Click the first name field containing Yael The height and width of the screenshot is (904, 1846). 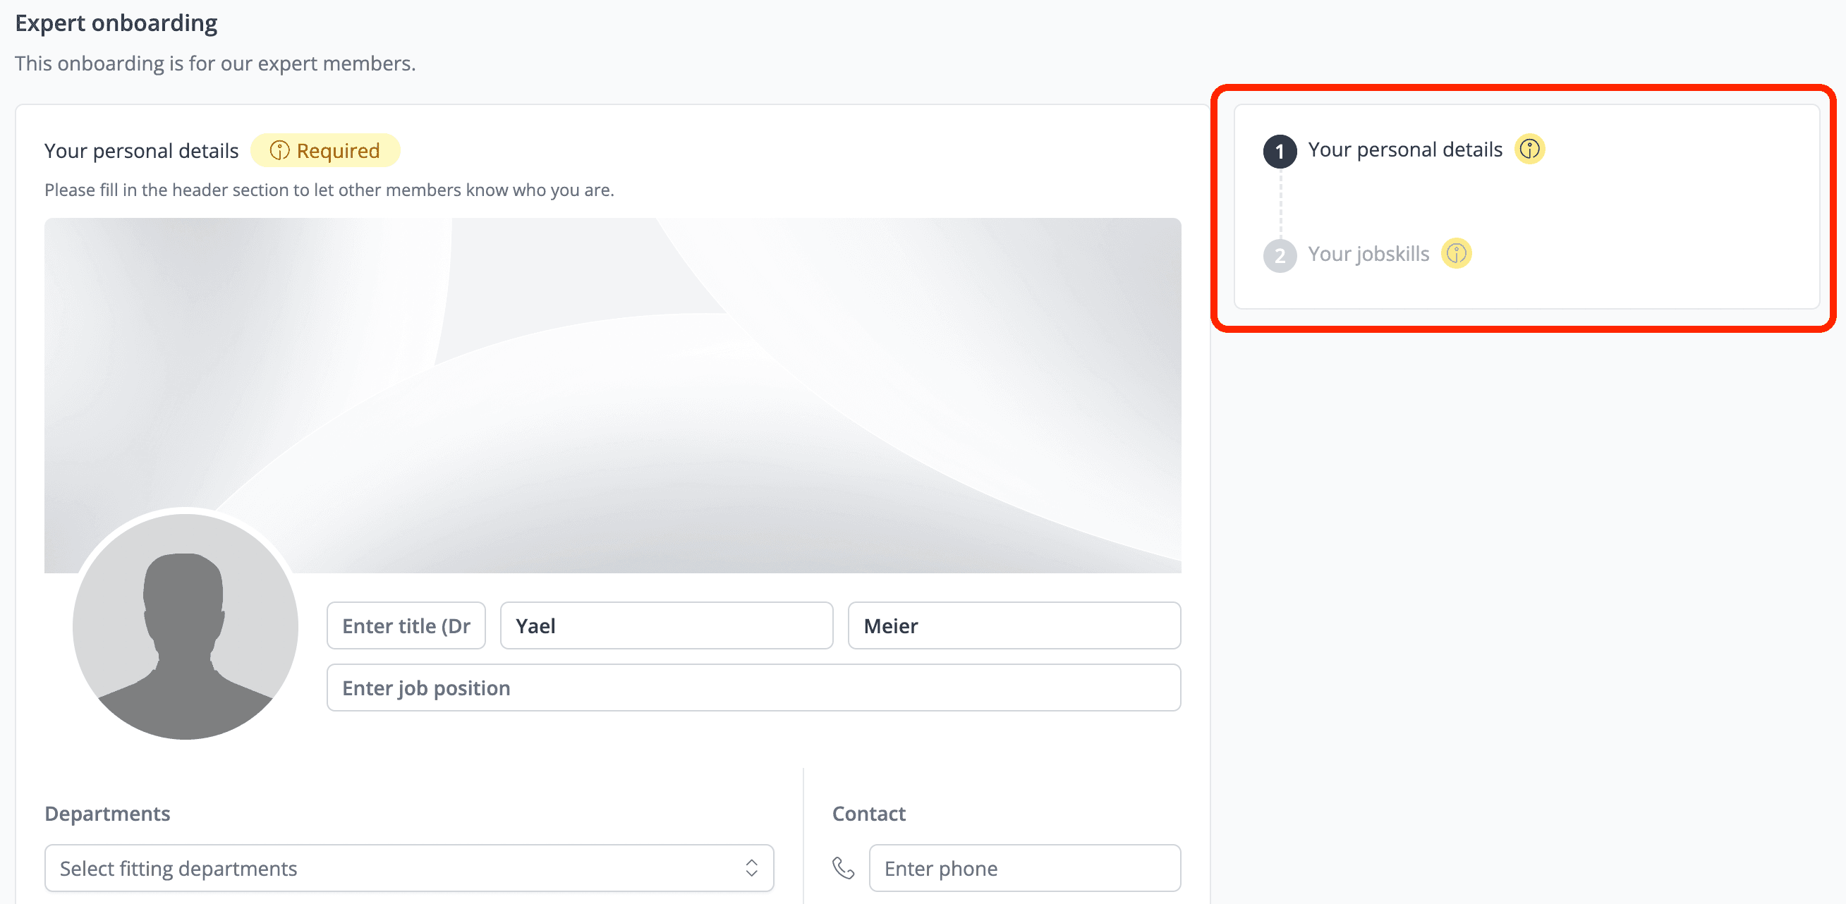pos(666,625)
